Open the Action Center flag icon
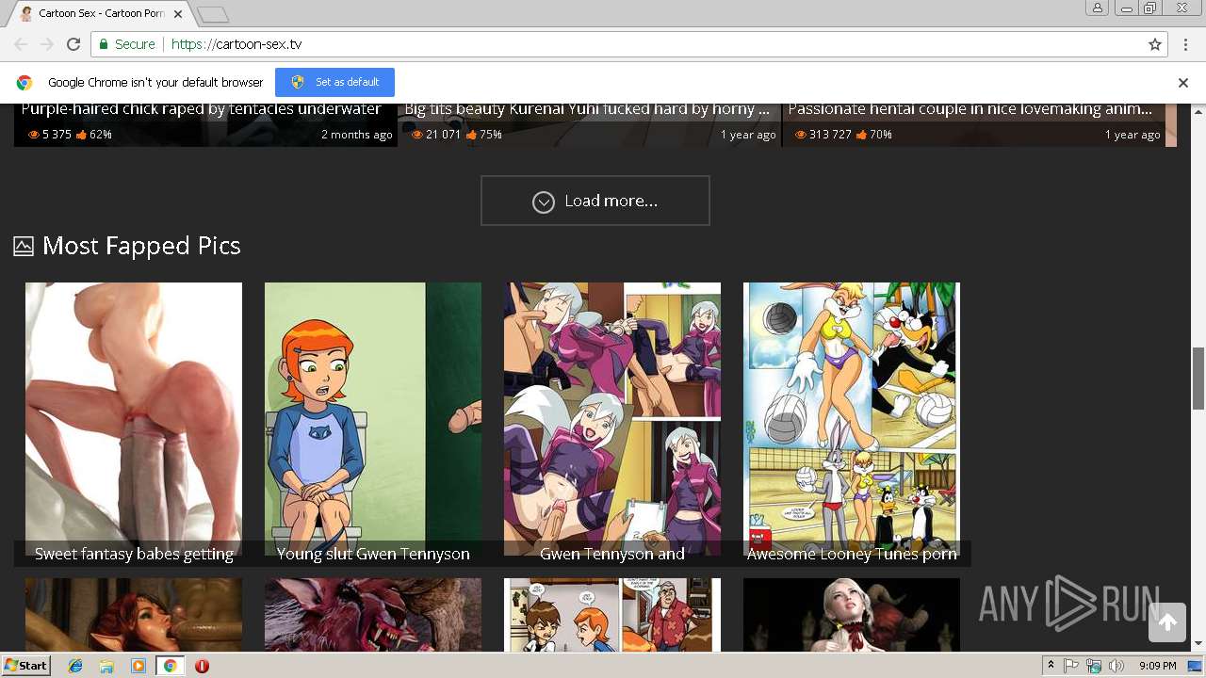 (x=1071, y=666)
